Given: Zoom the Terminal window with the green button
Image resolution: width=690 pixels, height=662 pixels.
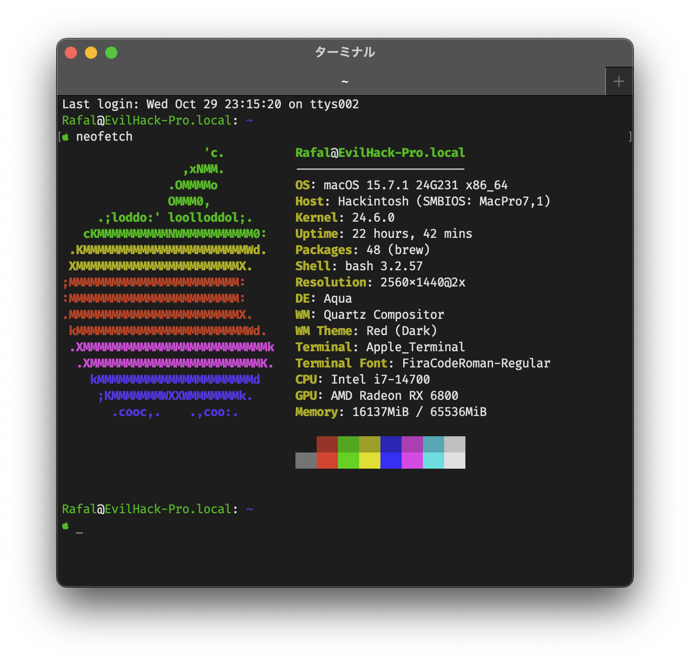Looking at the screenshot, I should pyautogui.click(x=111, y=53).
